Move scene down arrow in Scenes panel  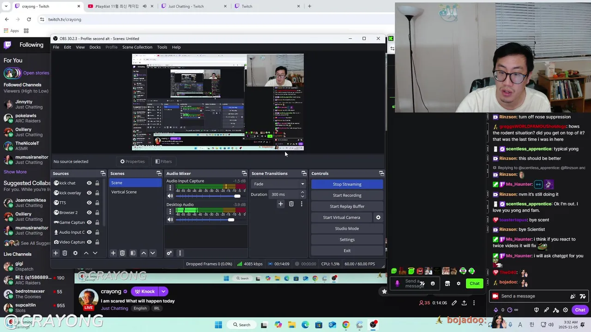coord(153,253)
